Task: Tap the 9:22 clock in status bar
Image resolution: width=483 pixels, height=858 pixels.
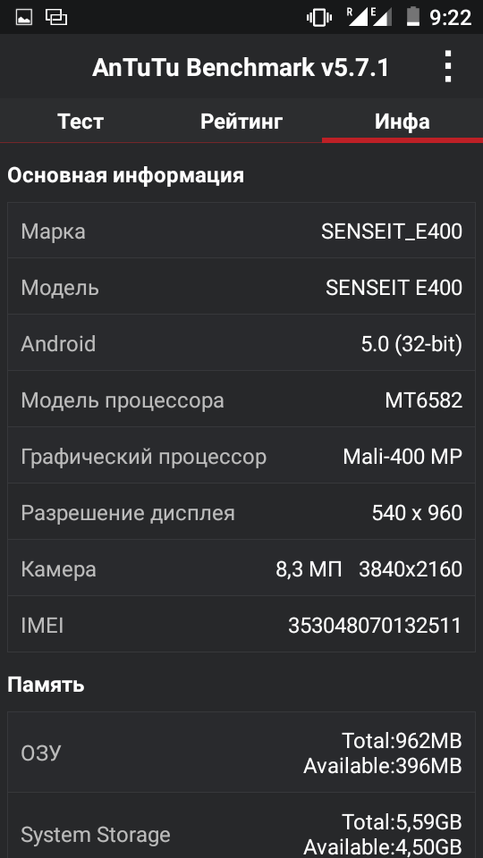Action: (x=450, y=18)
